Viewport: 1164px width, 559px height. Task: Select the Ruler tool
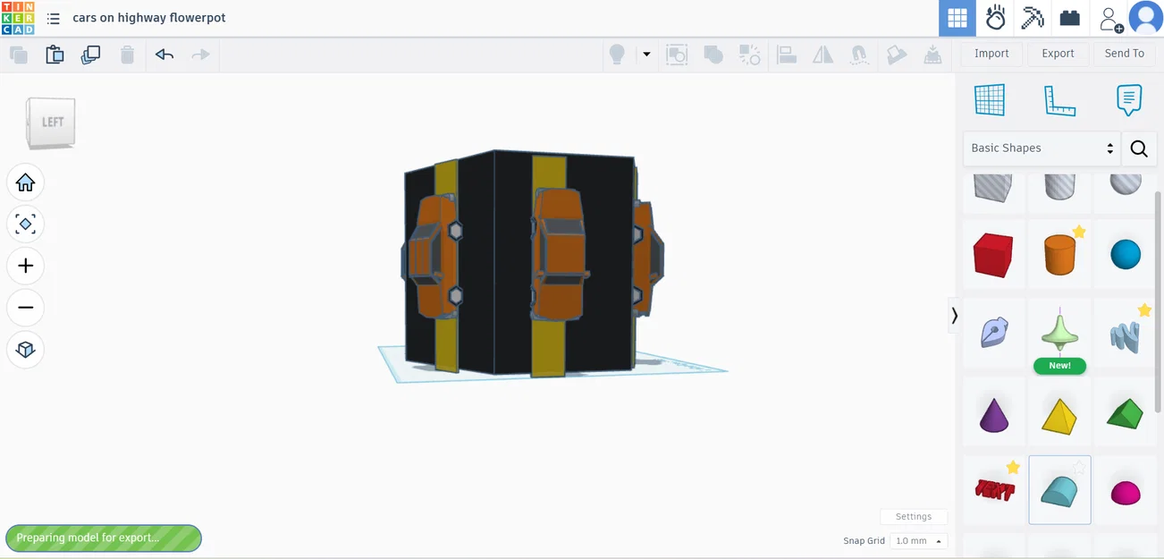(x=1060, y=99)
